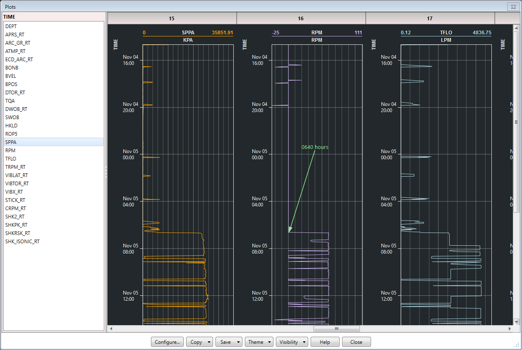Select the SHK_ISONIC_RT curve
The image size is (522, 350).
(x=22, y=241)
